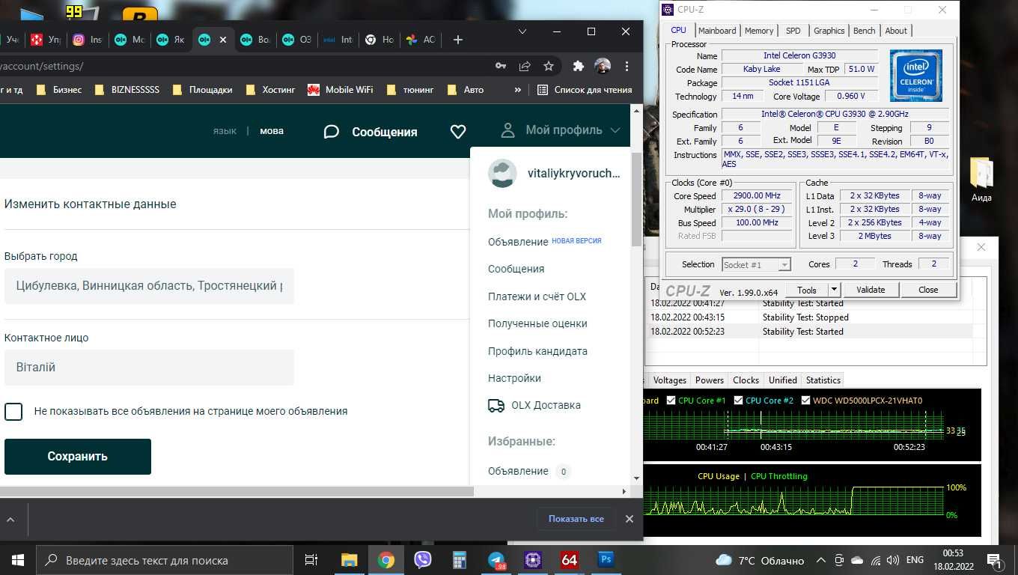Switch to Viber on the taskbar
The height and width of the screenshot is (575, 1018).
[x=422, y=560]
